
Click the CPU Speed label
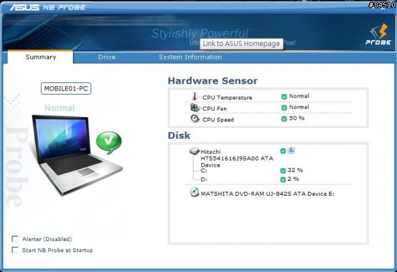point(218,120)
